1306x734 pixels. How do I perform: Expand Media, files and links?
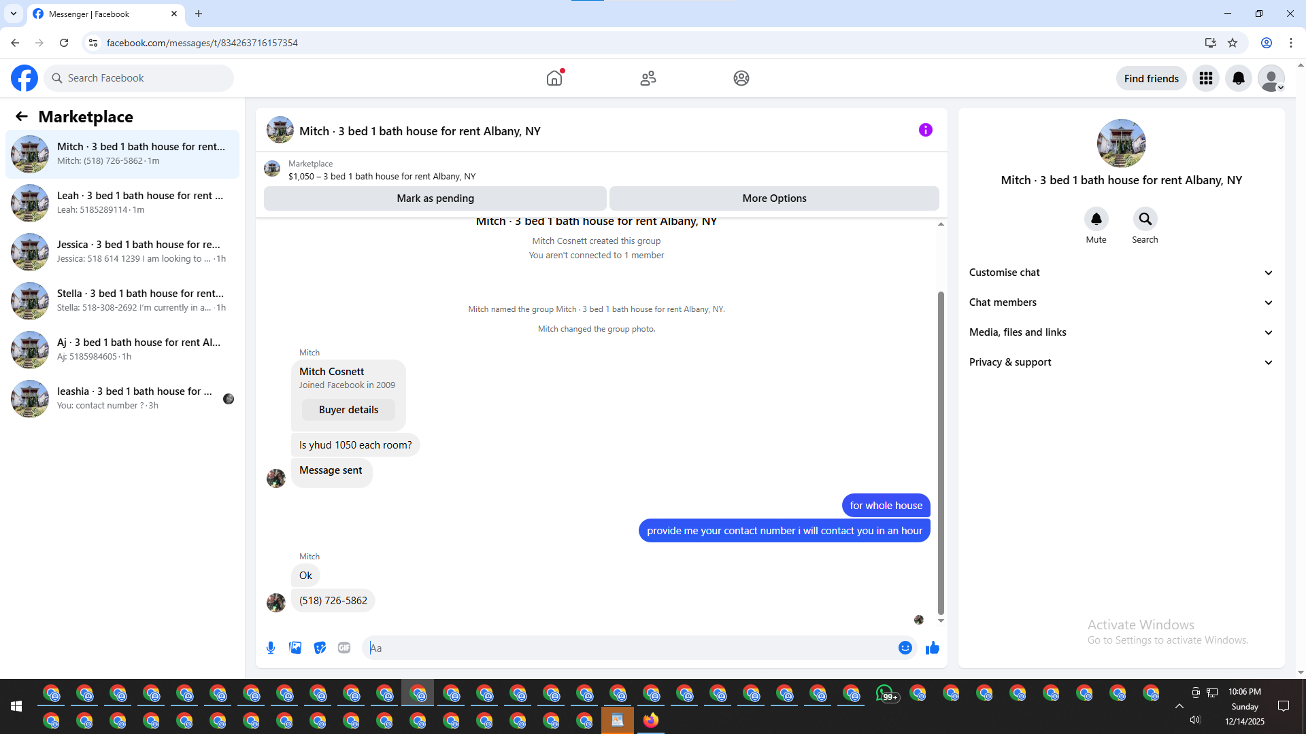pos(1120,332)
